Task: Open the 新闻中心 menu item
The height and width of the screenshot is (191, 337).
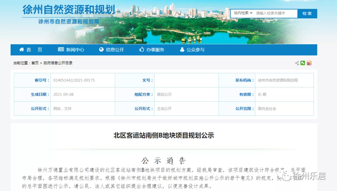Action: [75, 50]
